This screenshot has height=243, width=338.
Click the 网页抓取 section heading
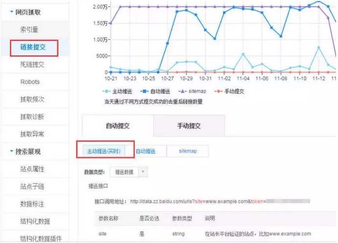tap(28, 12)
